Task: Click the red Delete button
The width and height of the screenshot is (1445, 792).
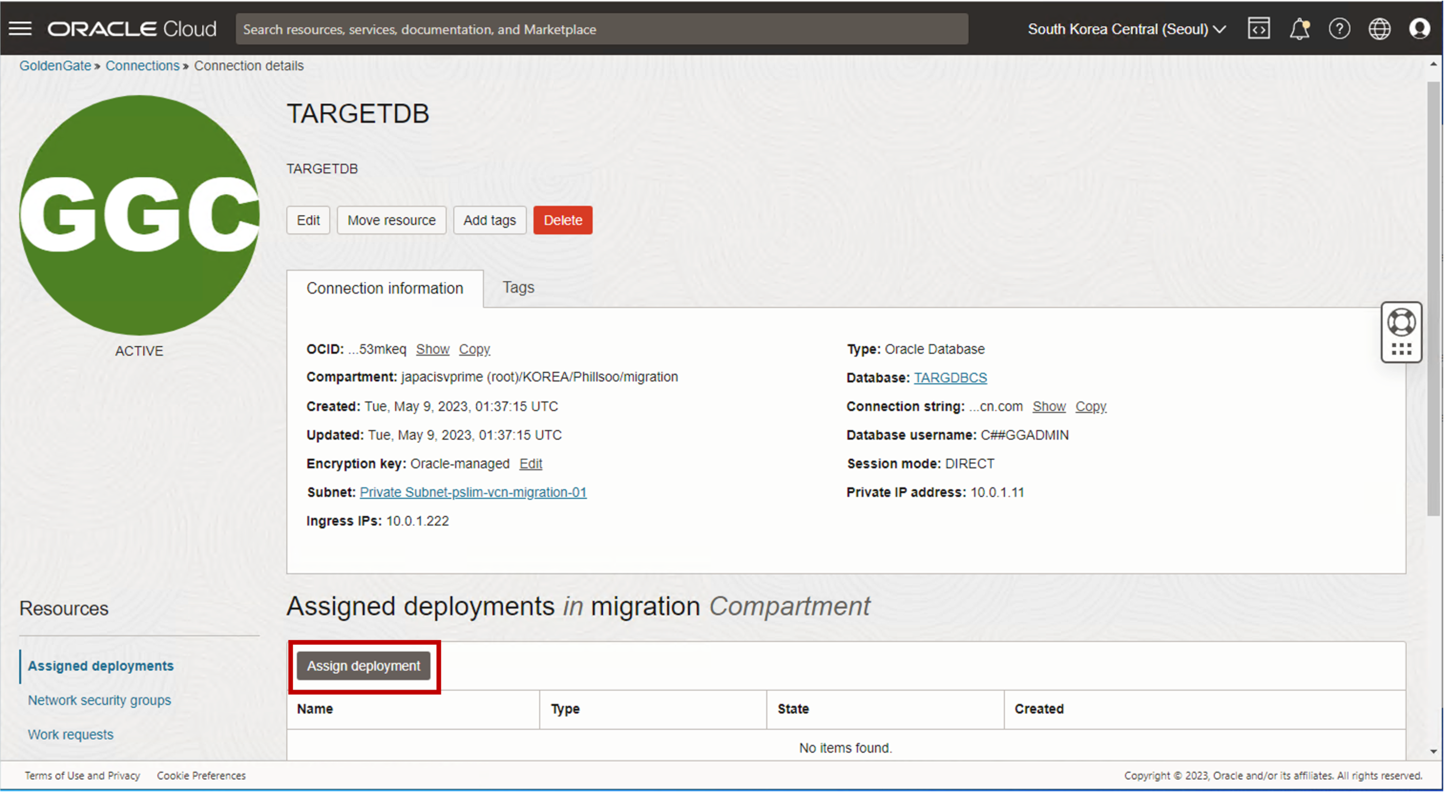Action: [x=563, y=220]
